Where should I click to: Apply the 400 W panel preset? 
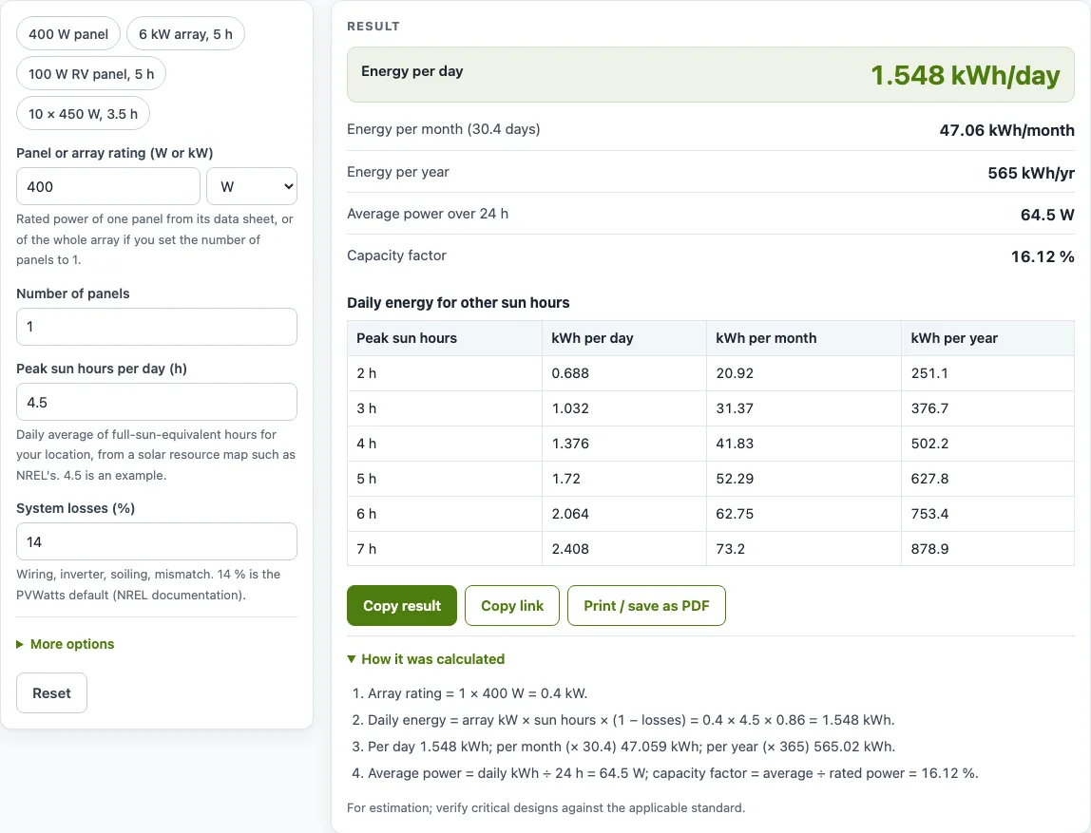point(68,34)
